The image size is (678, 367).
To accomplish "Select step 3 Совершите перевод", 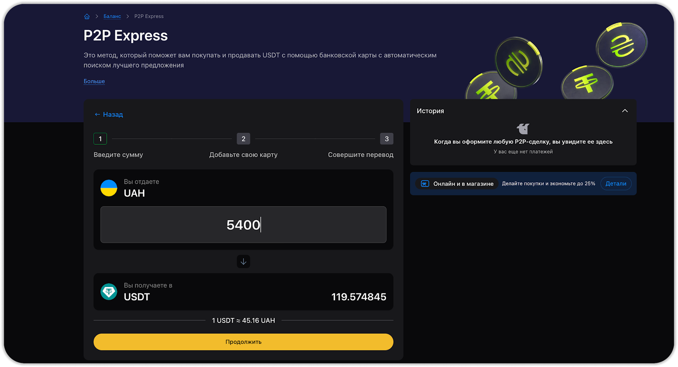I will [386, 139].
